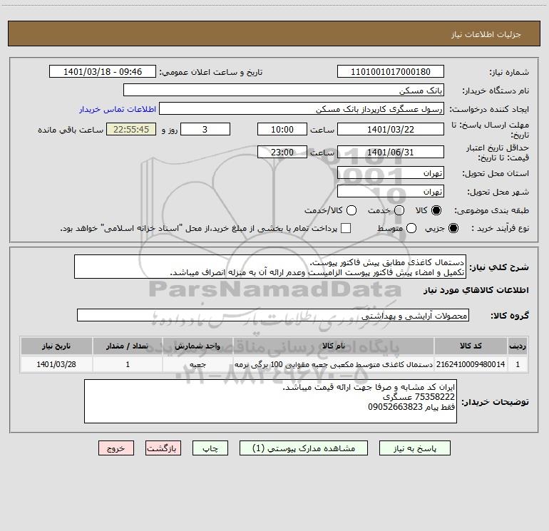Click the رسول عسگری requester field

coord(302,108)
